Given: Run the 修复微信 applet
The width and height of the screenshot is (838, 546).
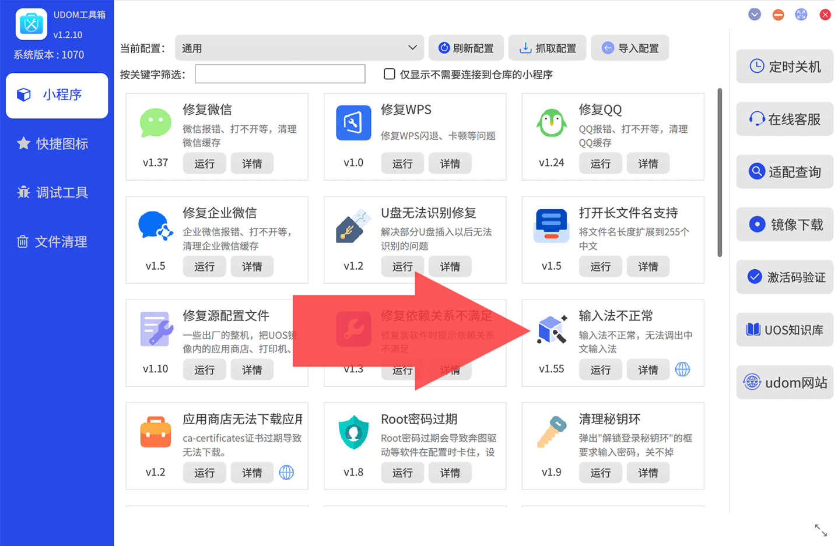Looking at the screenshot, I should click(x=204, y=164).
